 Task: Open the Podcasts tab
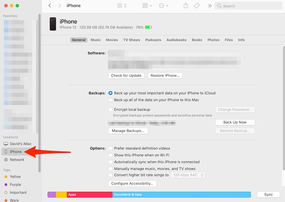(153, 40)
